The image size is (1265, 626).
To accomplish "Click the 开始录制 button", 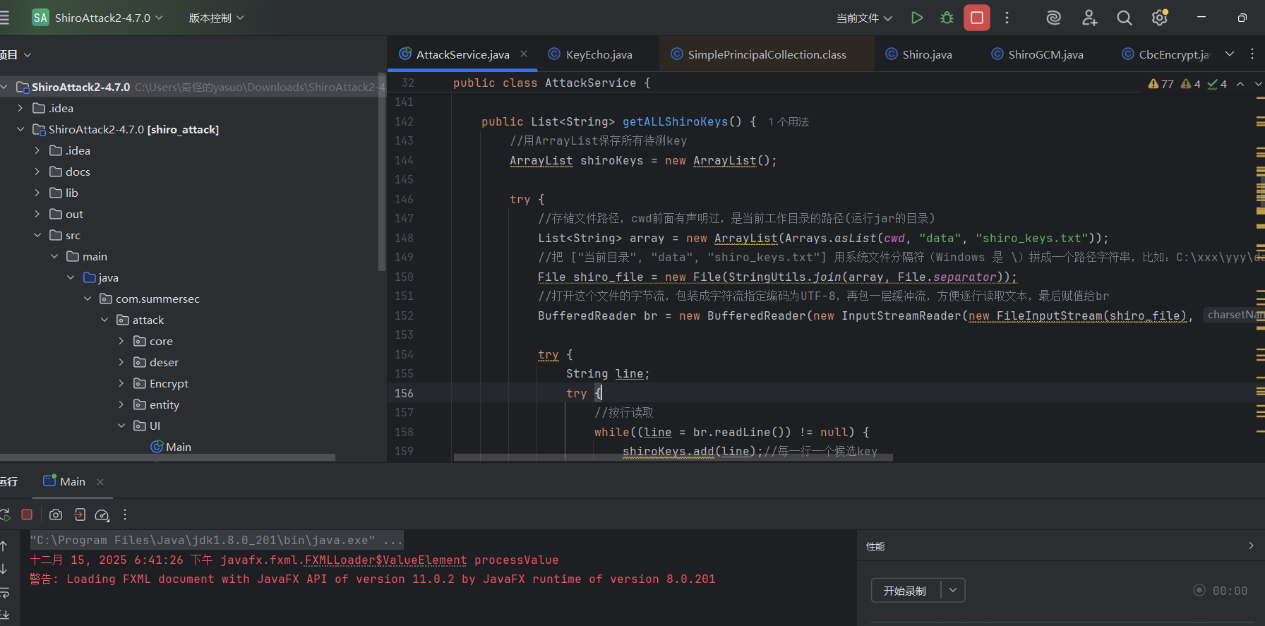I will [905, 590].
